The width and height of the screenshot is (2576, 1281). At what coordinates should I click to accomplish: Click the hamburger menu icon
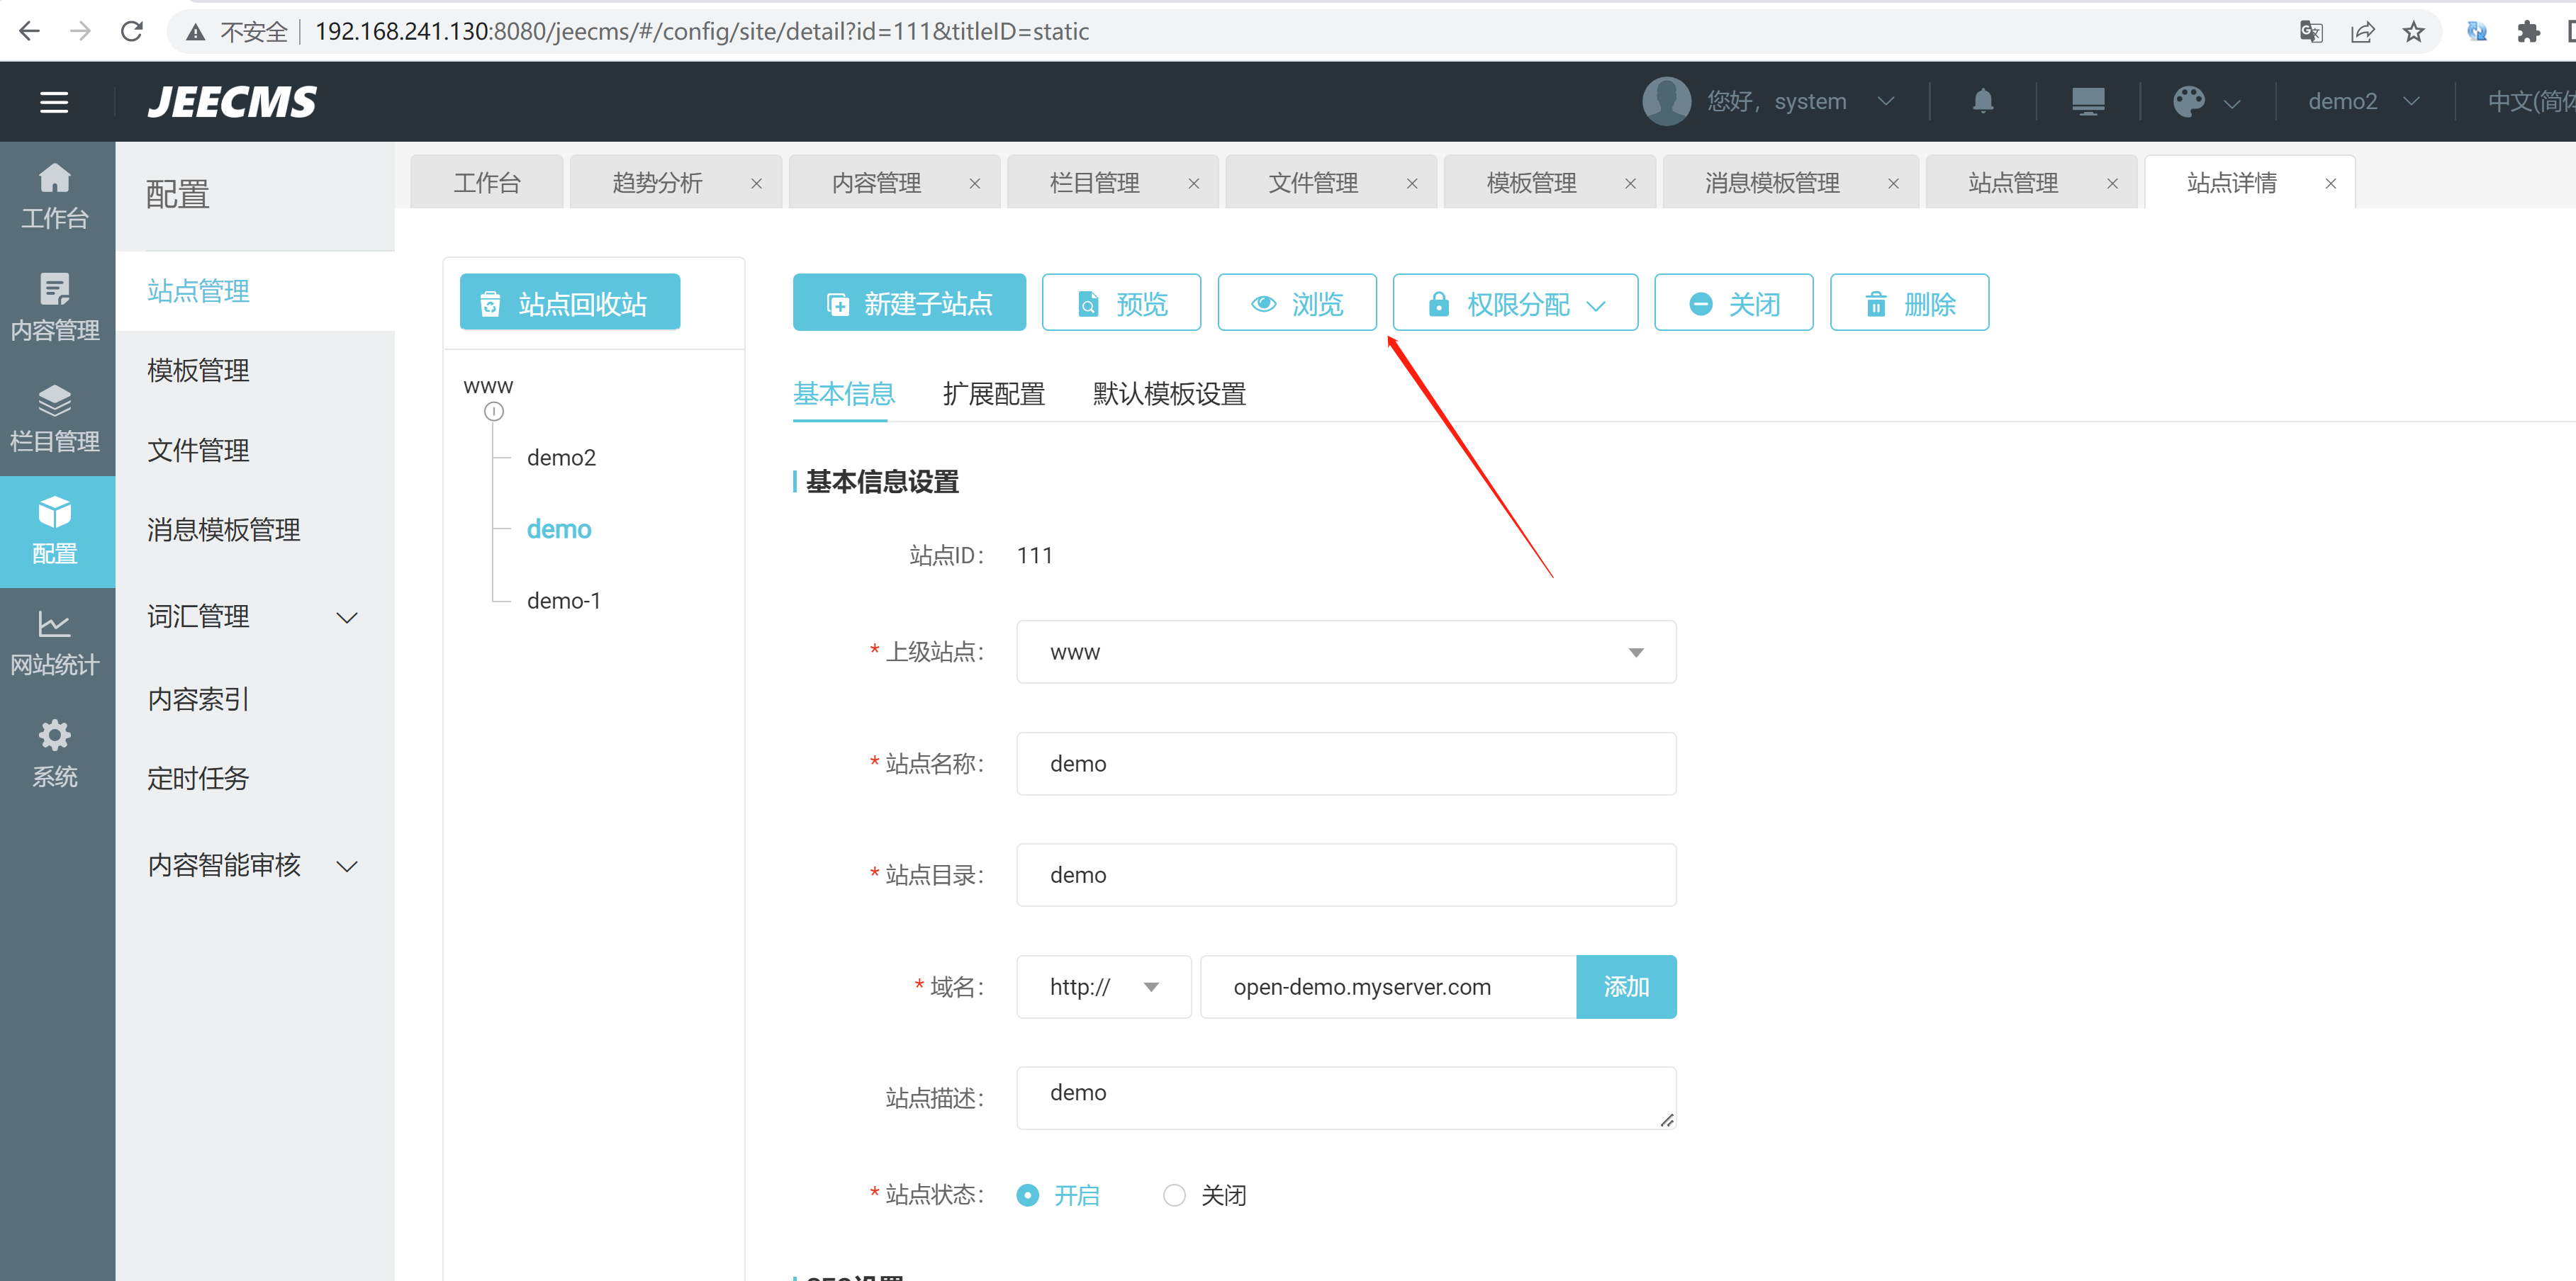(54, 102)
